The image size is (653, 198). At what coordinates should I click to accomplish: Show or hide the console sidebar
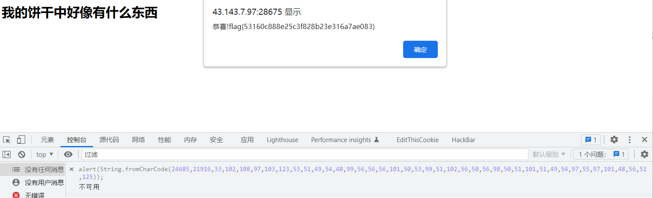coord(6,155)
